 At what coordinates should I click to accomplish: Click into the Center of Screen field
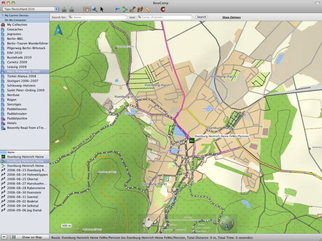click(x=164, y=17)
